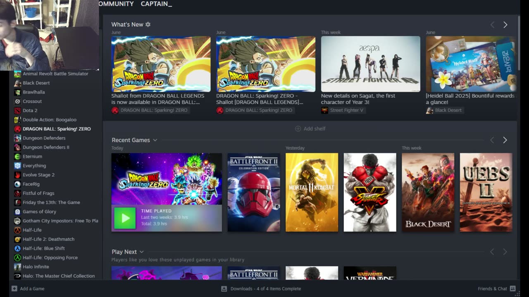This screenshot has height=297, width=529.
Task: Play DRAGON BALL Sparking! ZERO green button
Action: (125, 218)
